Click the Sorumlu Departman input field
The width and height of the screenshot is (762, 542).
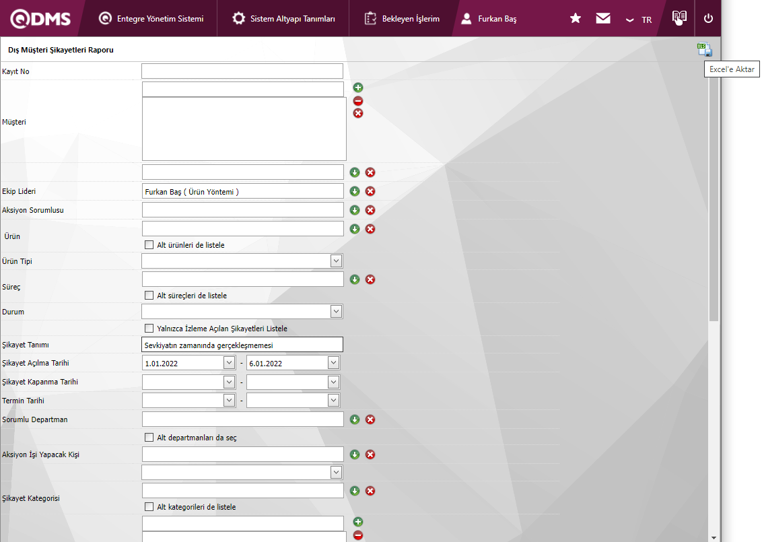point(243,419)
